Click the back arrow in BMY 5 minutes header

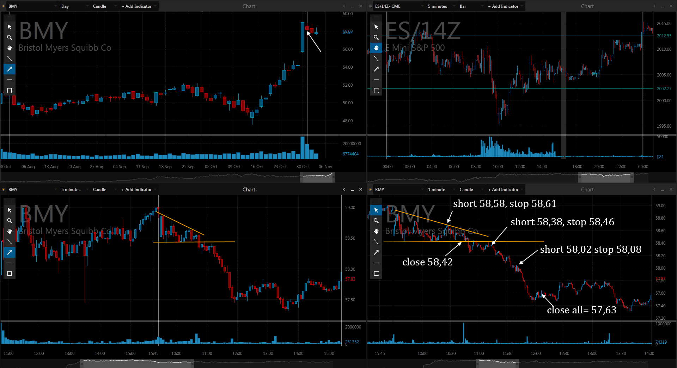click(x=344, y=190)
